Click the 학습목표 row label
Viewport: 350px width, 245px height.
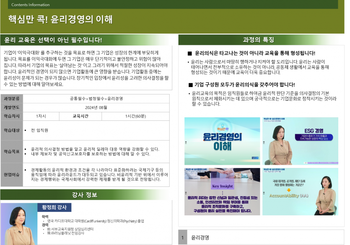click(11, 151)
